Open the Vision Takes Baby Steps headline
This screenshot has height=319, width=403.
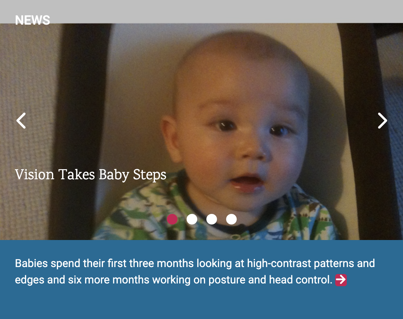pos(91,175)
